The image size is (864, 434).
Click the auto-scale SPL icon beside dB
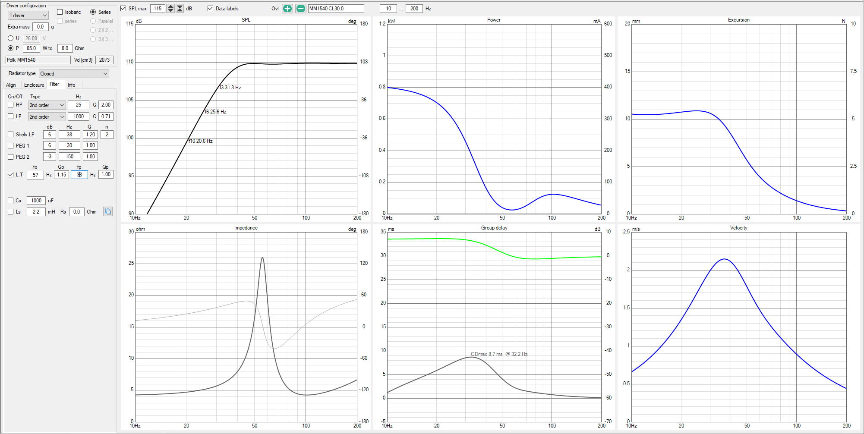click(180, 9)
